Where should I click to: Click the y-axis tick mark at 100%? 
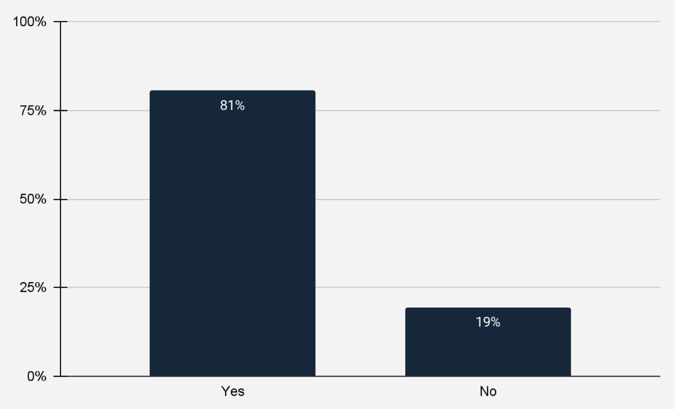[57, 21]
